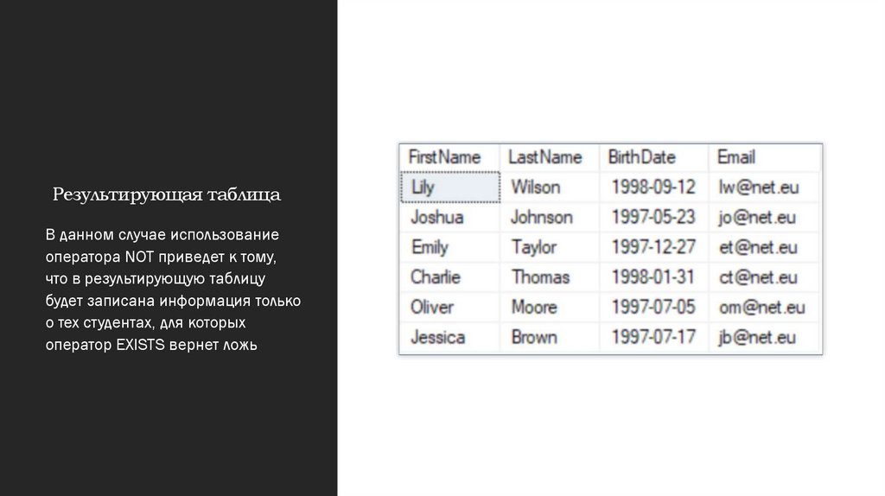Select the FirstName column header
This screenshot has height=496, width=885.
click(449, 157)
